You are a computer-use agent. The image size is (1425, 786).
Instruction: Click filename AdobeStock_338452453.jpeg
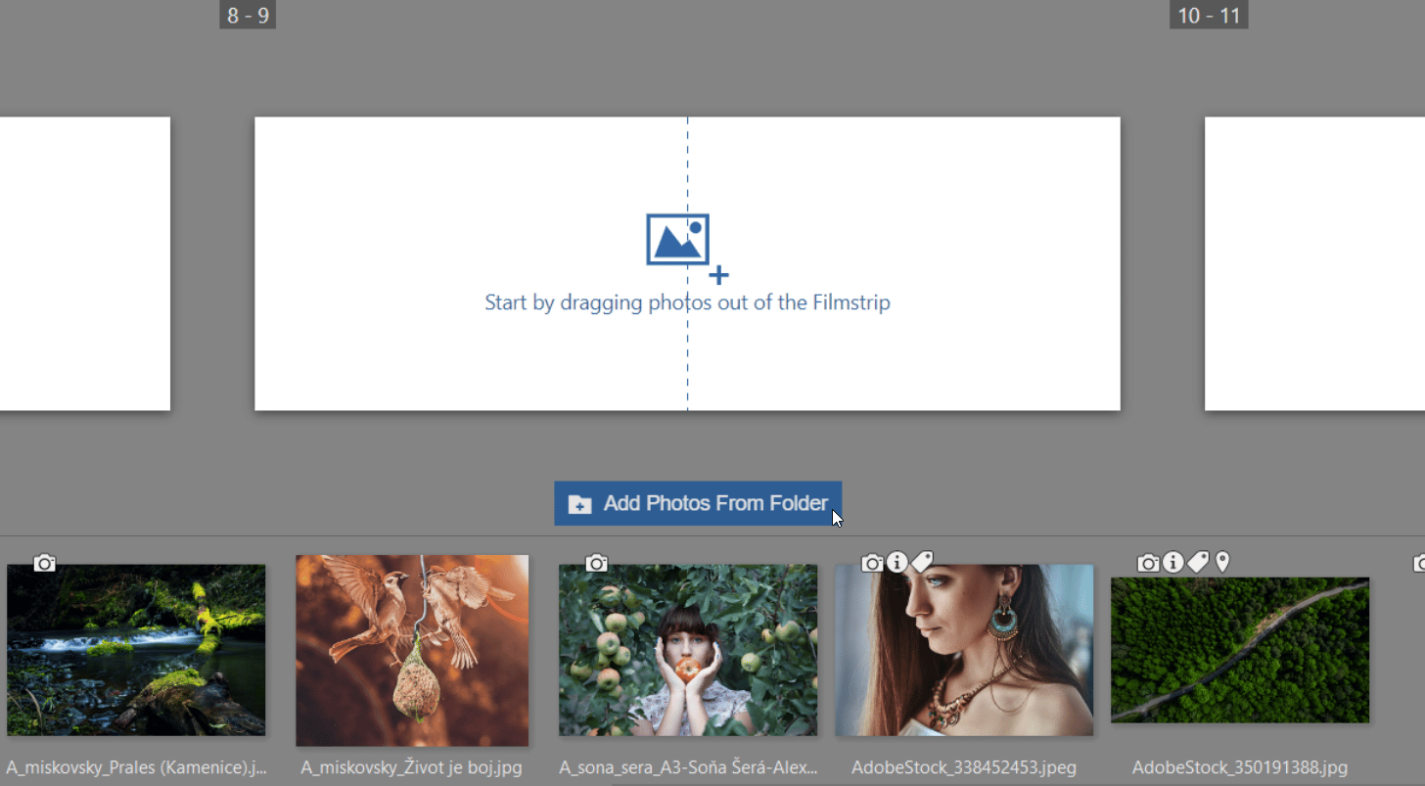click(964, 767)
